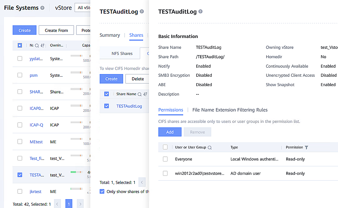This screenshot has height=208, width=338.
Task: Open the TESTAuditLog share link
Action: pos(129,106)
